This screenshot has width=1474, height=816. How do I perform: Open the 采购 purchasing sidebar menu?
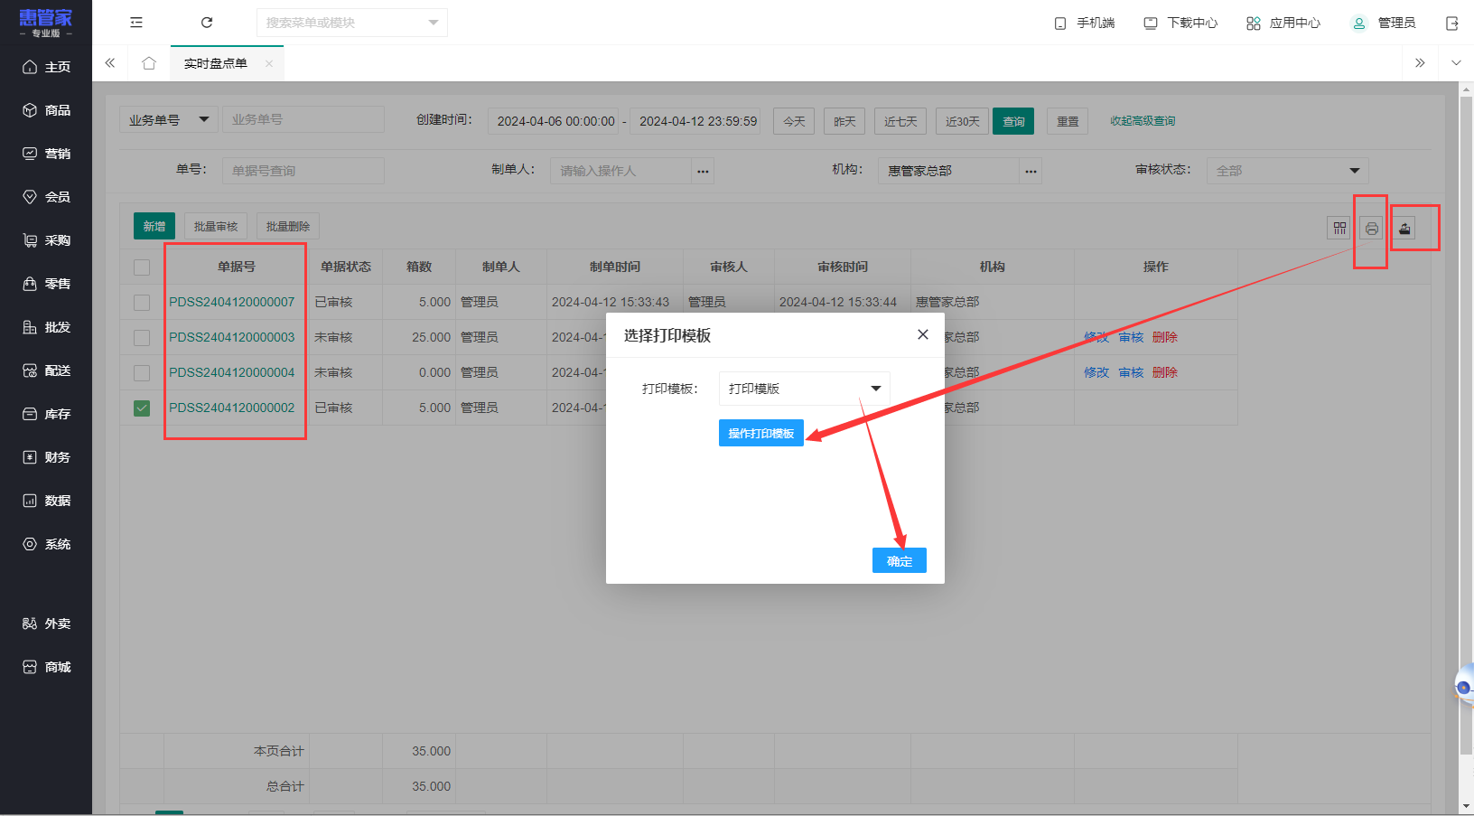click(46, 240)
